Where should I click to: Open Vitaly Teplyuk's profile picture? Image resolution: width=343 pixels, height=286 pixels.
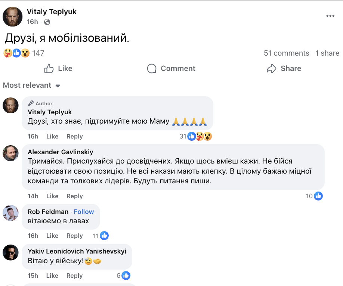(12, 16)
